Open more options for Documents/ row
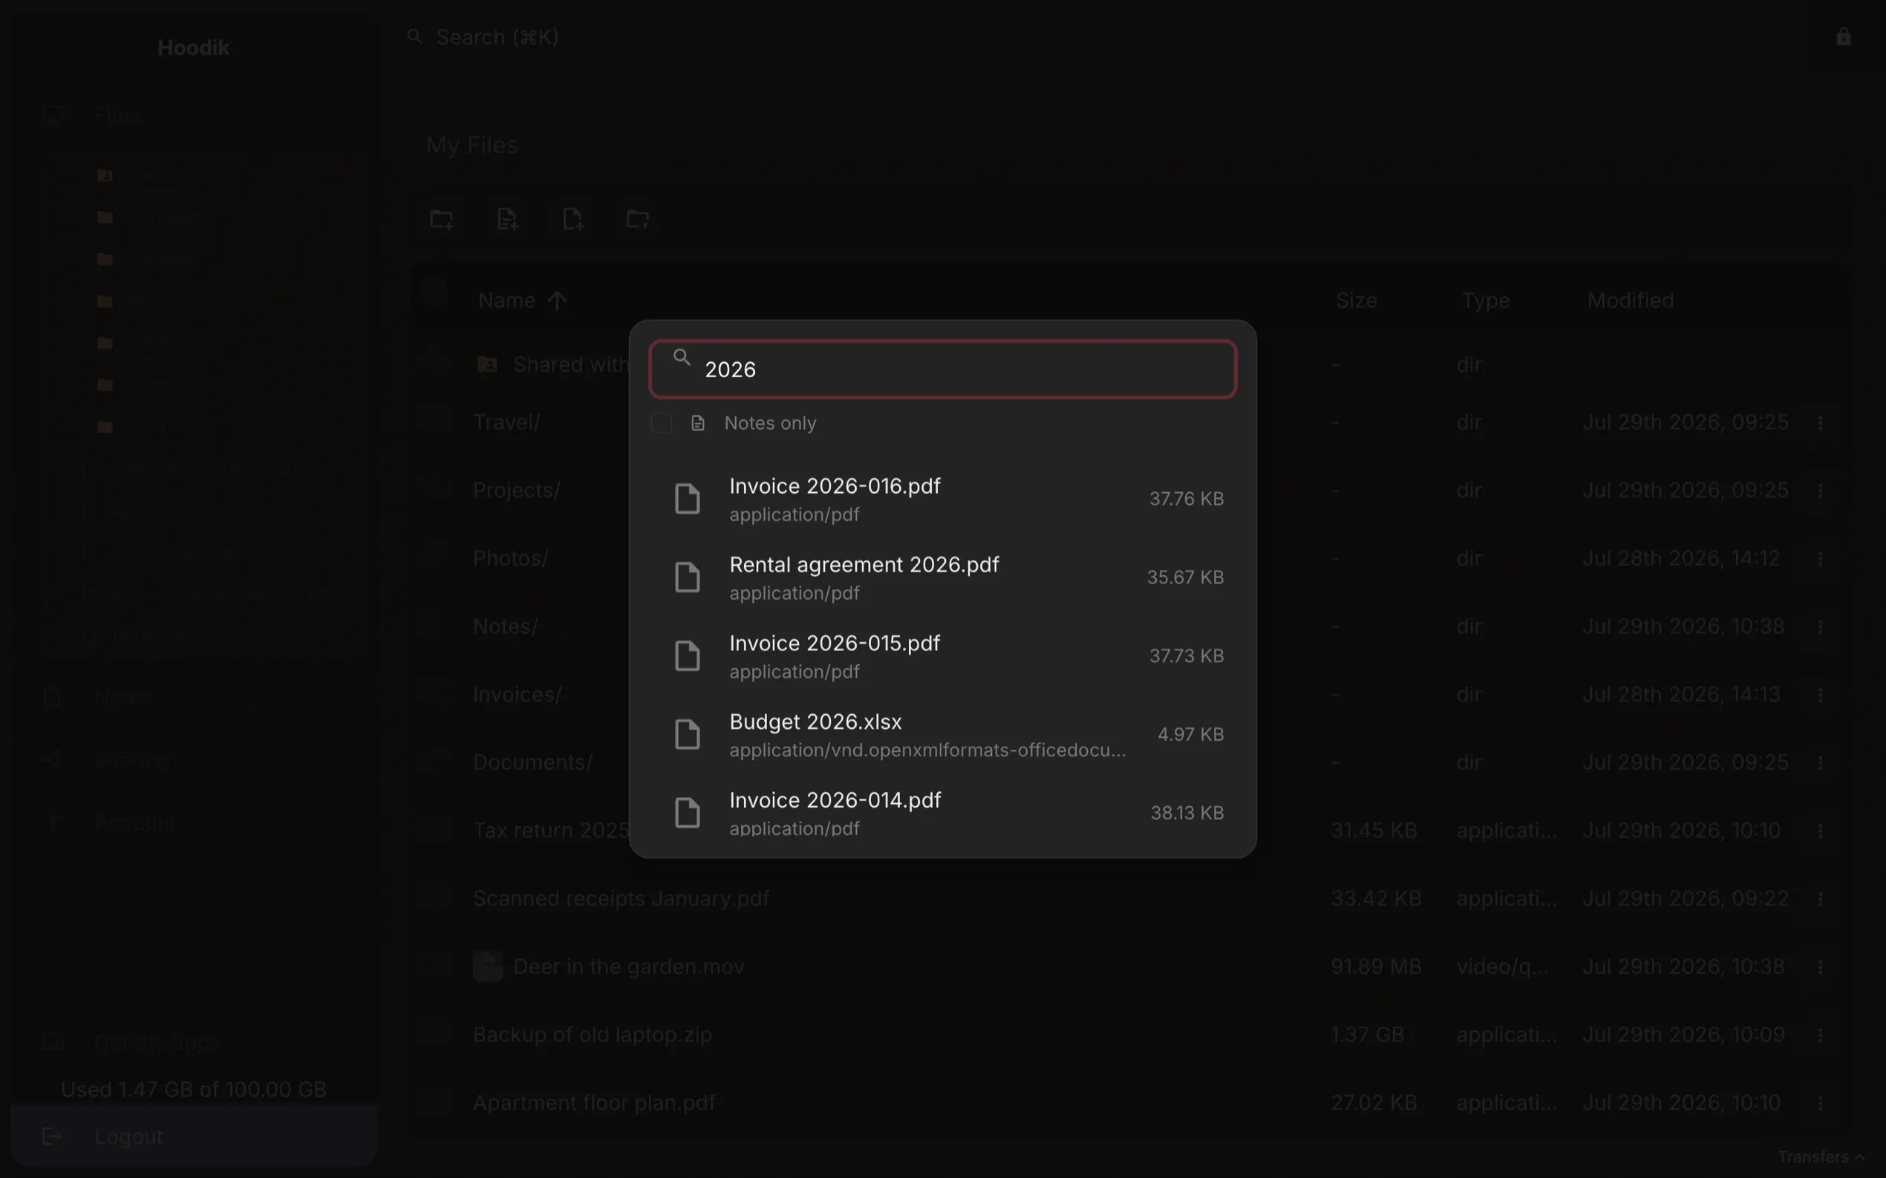 point(1821,762)
